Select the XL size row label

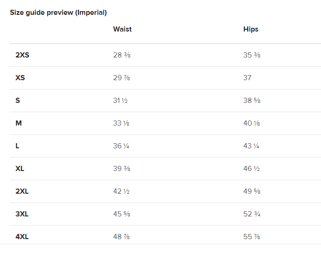coord(19,169)
